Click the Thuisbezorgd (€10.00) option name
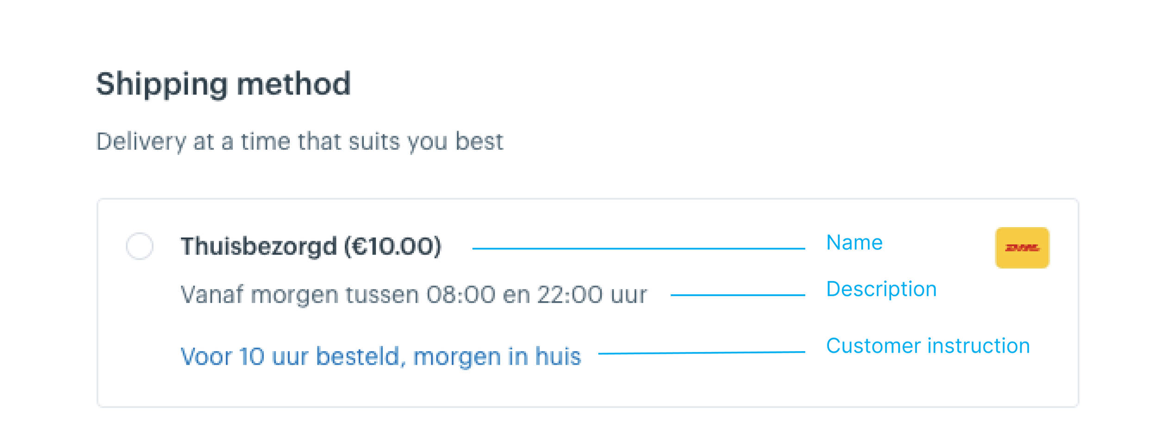 coord(311,246)
